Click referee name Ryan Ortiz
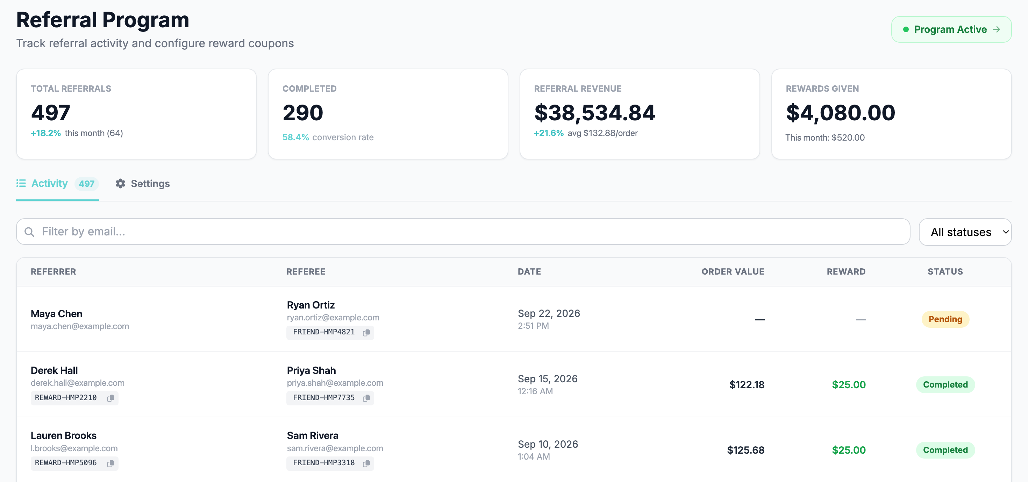The height and width of the screenshot is (482, 1028). 310,305
